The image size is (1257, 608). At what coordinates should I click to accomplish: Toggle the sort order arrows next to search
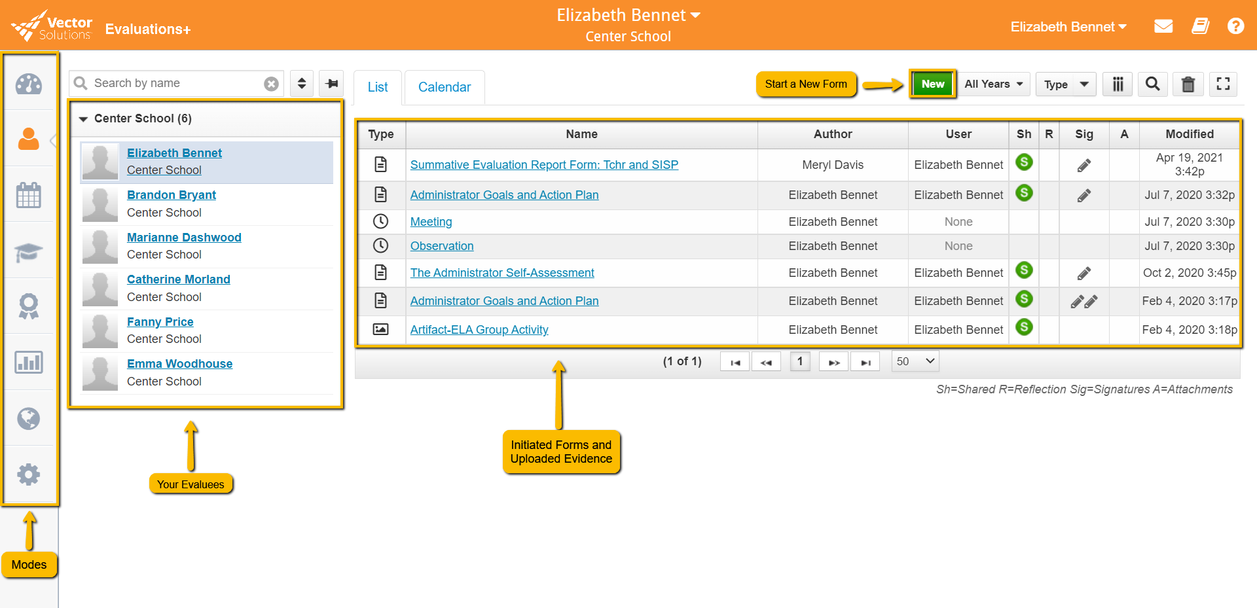pos(301,84)
